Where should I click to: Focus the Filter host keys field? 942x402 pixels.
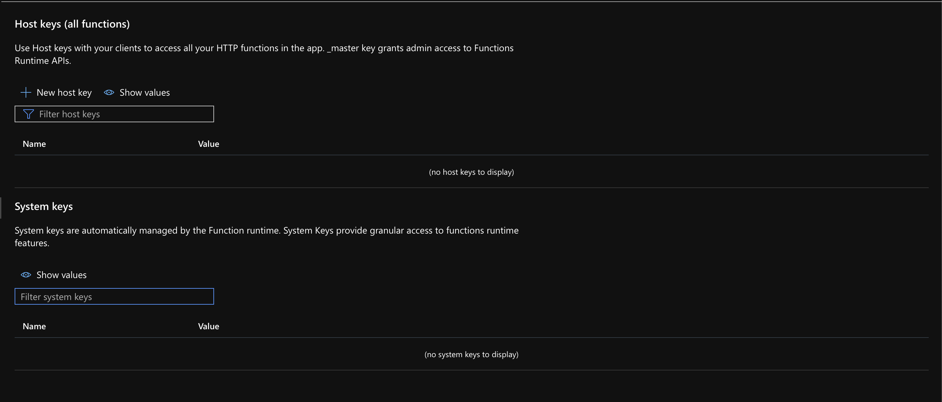114,114
